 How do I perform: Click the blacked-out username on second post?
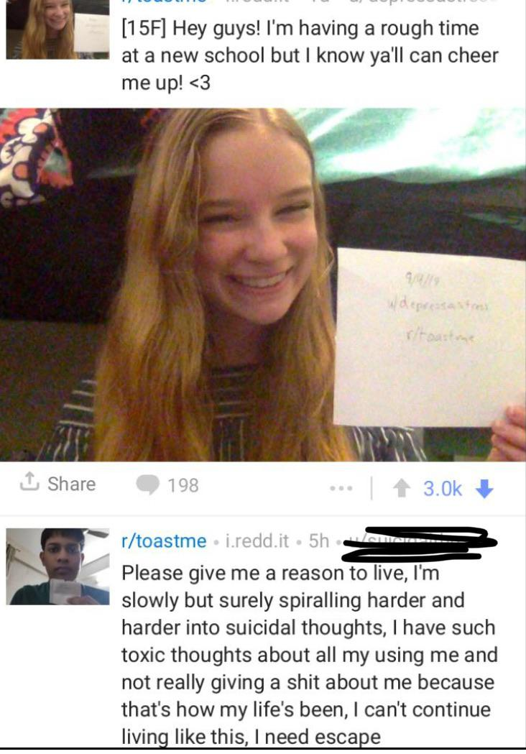[x=419, y=543]
